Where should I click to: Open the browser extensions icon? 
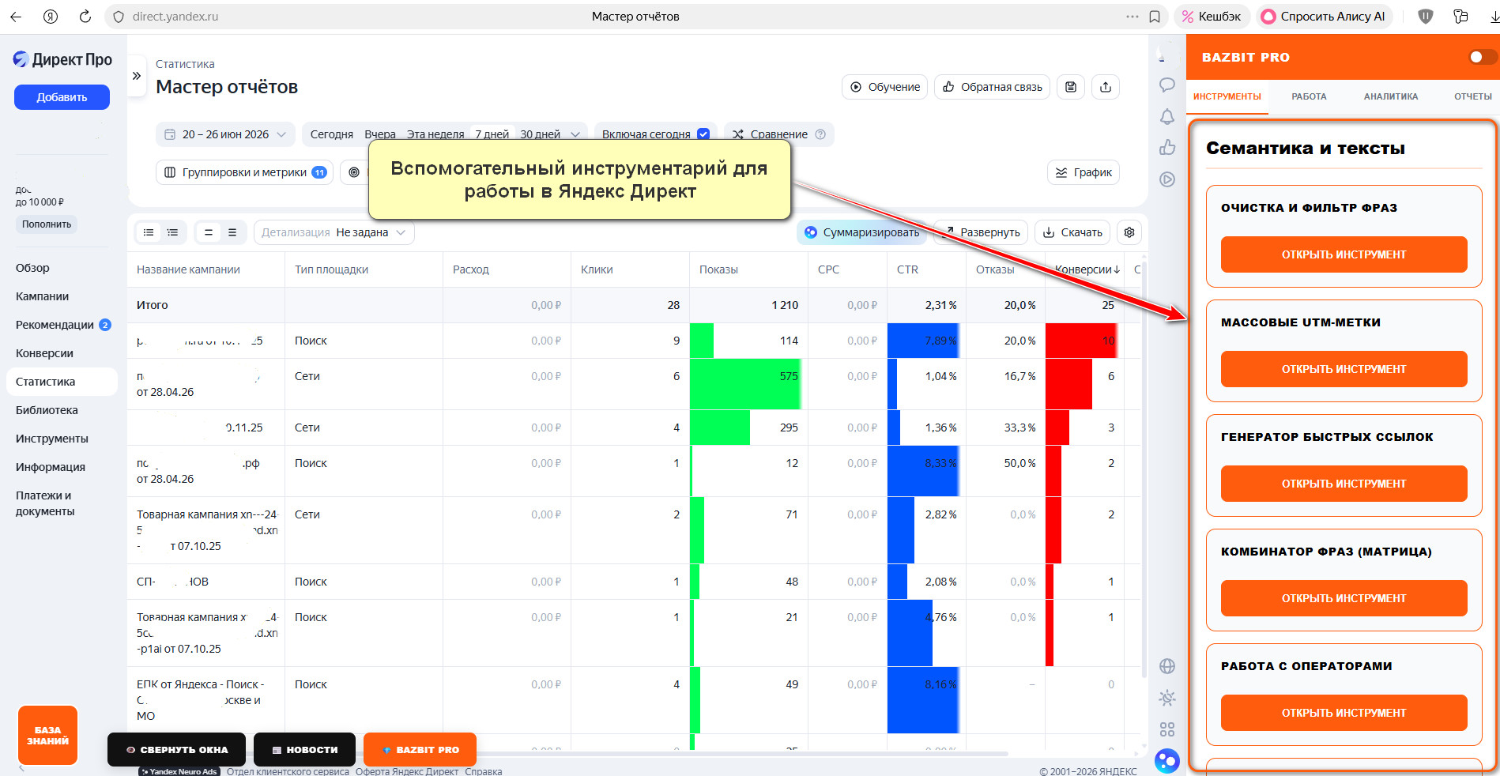coord(1460,17)
